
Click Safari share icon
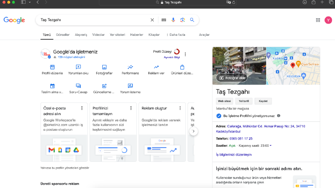[313, 2]
